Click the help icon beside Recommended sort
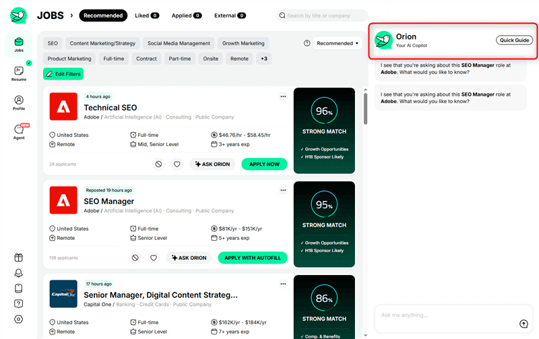539x339 pixels. tap(307, 43)
